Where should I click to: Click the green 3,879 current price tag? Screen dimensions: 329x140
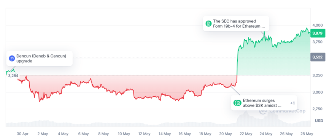pyautogui.click(x=318, y=33)
